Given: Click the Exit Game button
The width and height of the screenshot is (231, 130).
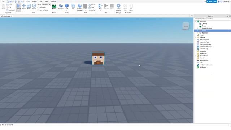Looking at the screenshot, I should [x=131, y=7].
